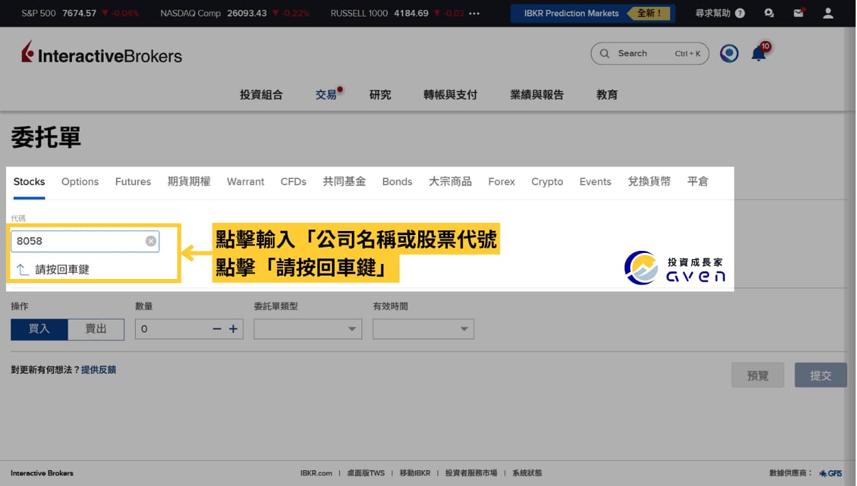
Task: Switch to the 大宗商品 tab
Action: [x=450, y=182]
